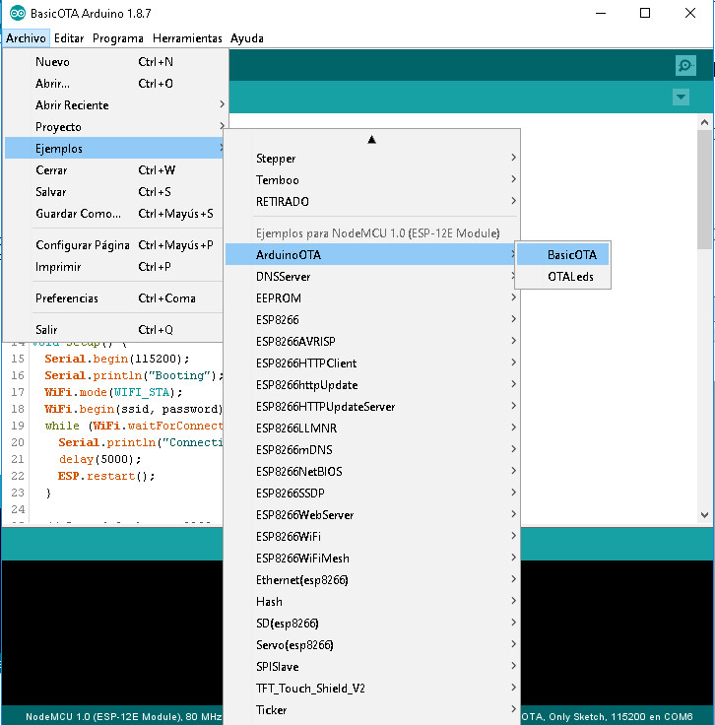Expand the Temboo examples
The width and height of the screenshot is (715, 725).
371,180
